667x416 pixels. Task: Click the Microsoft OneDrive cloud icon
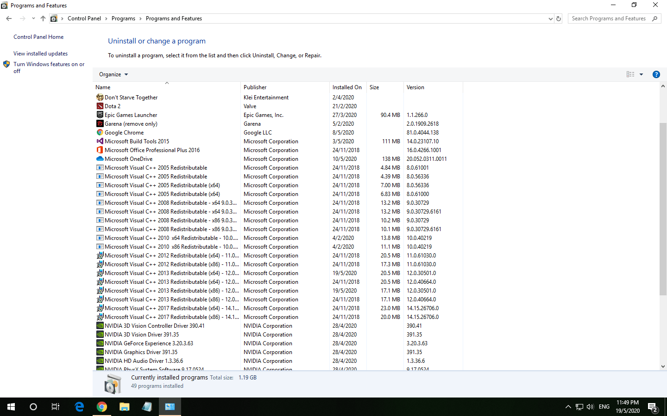(x=100, y=159)
